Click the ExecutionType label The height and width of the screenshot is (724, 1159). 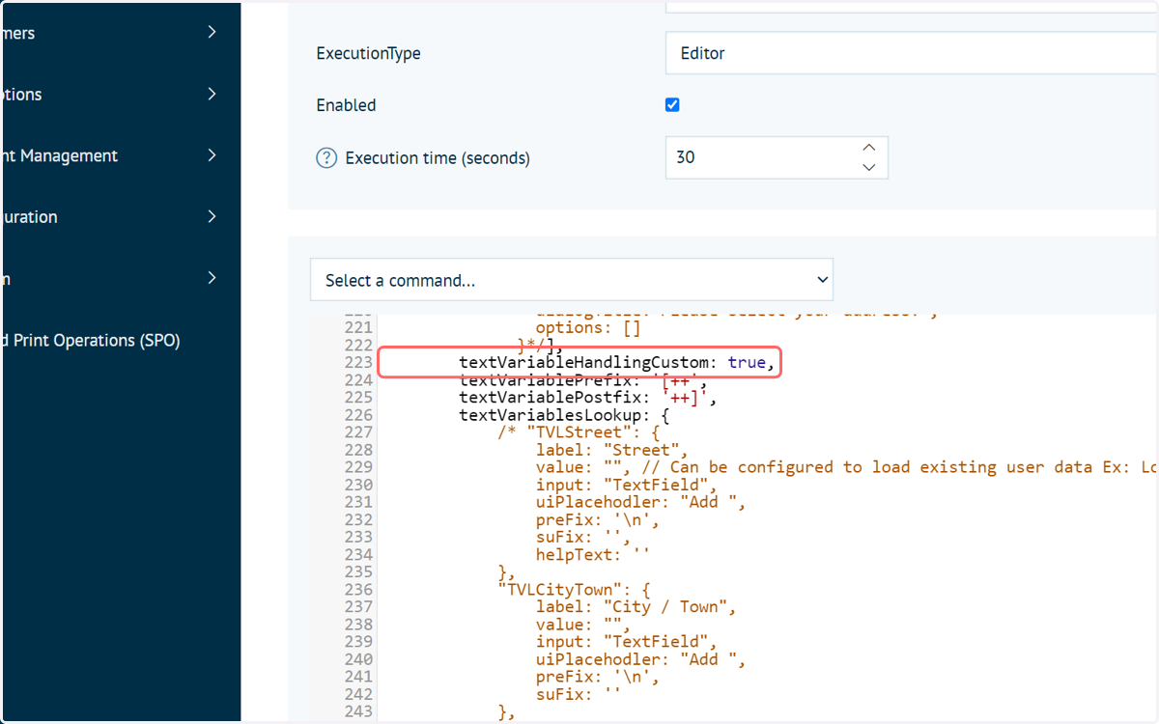[368, 53]
